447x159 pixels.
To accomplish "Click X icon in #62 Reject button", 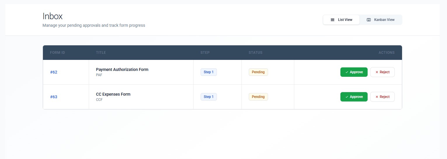I will pos(377,72).
